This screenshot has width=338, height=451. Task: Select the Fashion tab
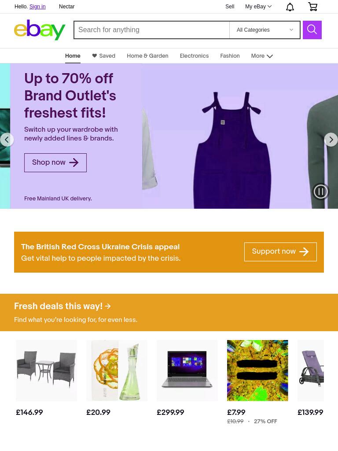230,56
